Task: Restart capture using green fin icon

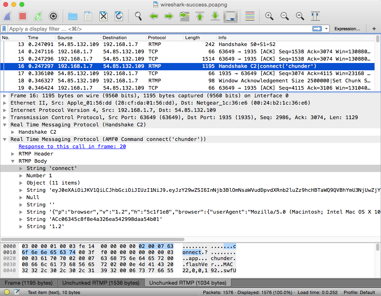Action: pos(38,16)
